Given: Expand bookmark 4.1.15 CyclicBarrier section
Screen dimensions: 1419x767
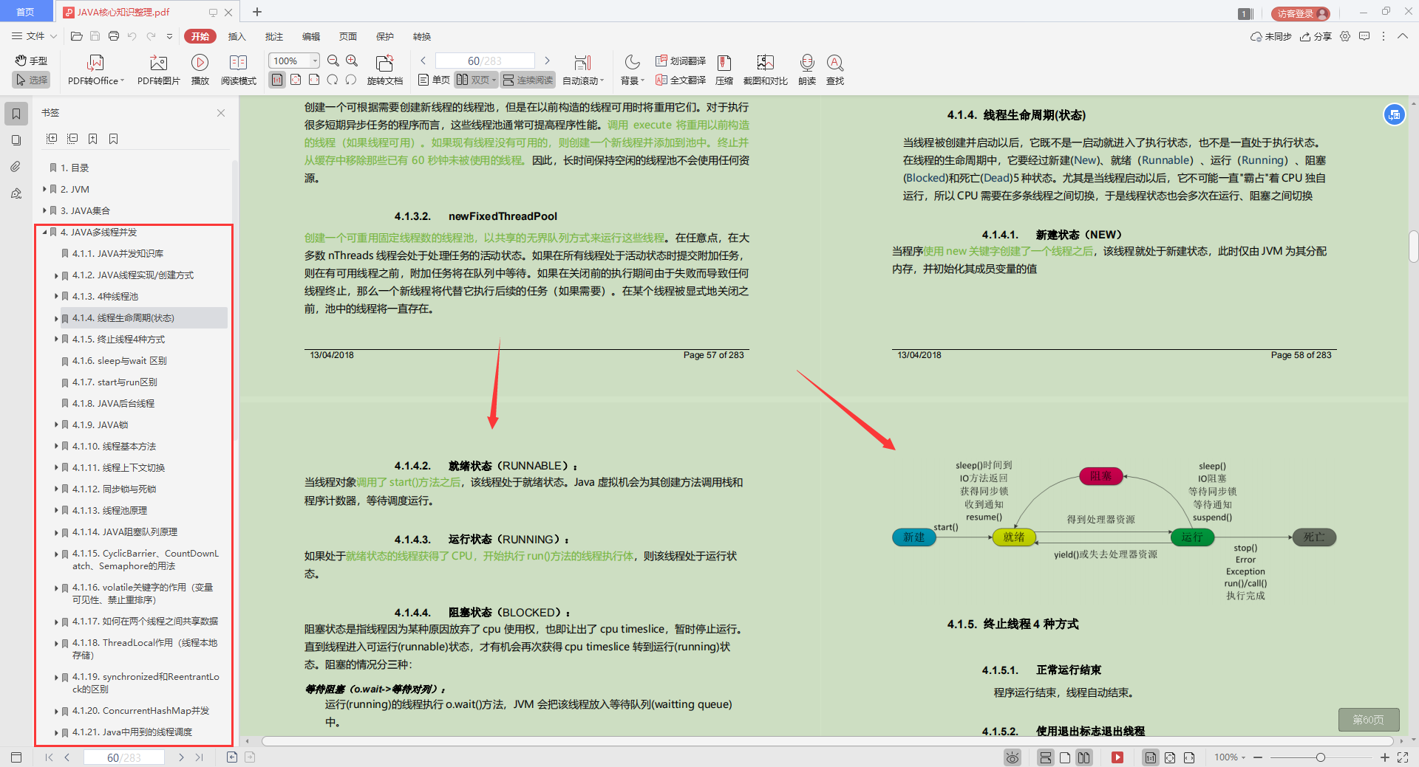Looking at the screenshot, I should coord(56,553).
